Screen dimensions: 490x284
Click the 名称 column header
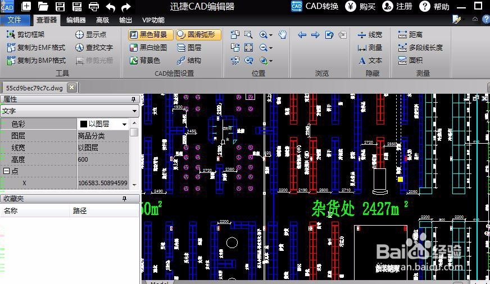tap(11, 210)
